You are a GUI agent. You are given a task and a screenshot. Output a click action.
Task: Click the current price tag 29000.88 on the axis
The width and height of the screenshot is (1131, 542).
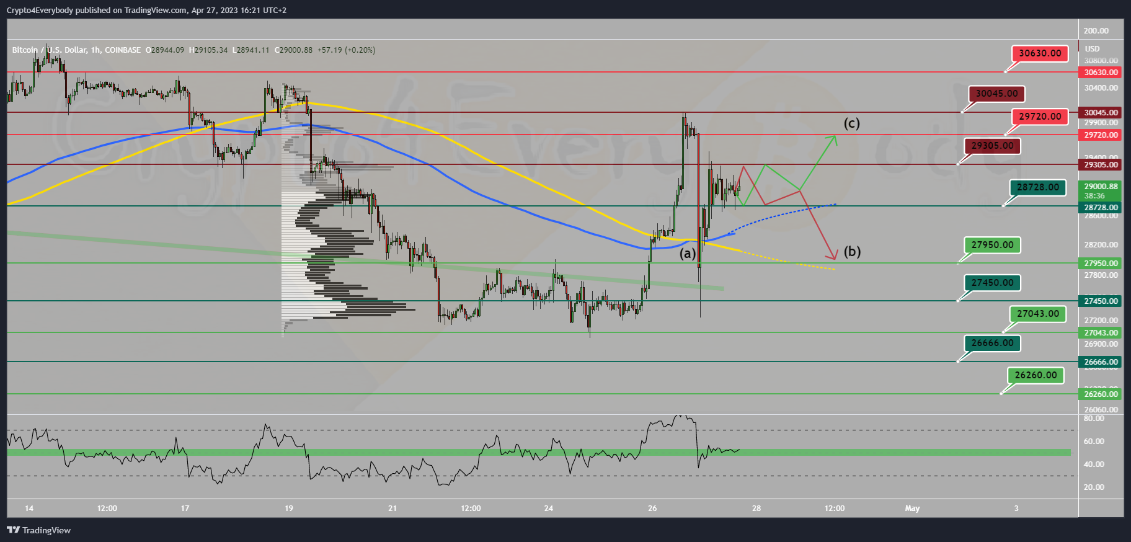click(1101, 190)
